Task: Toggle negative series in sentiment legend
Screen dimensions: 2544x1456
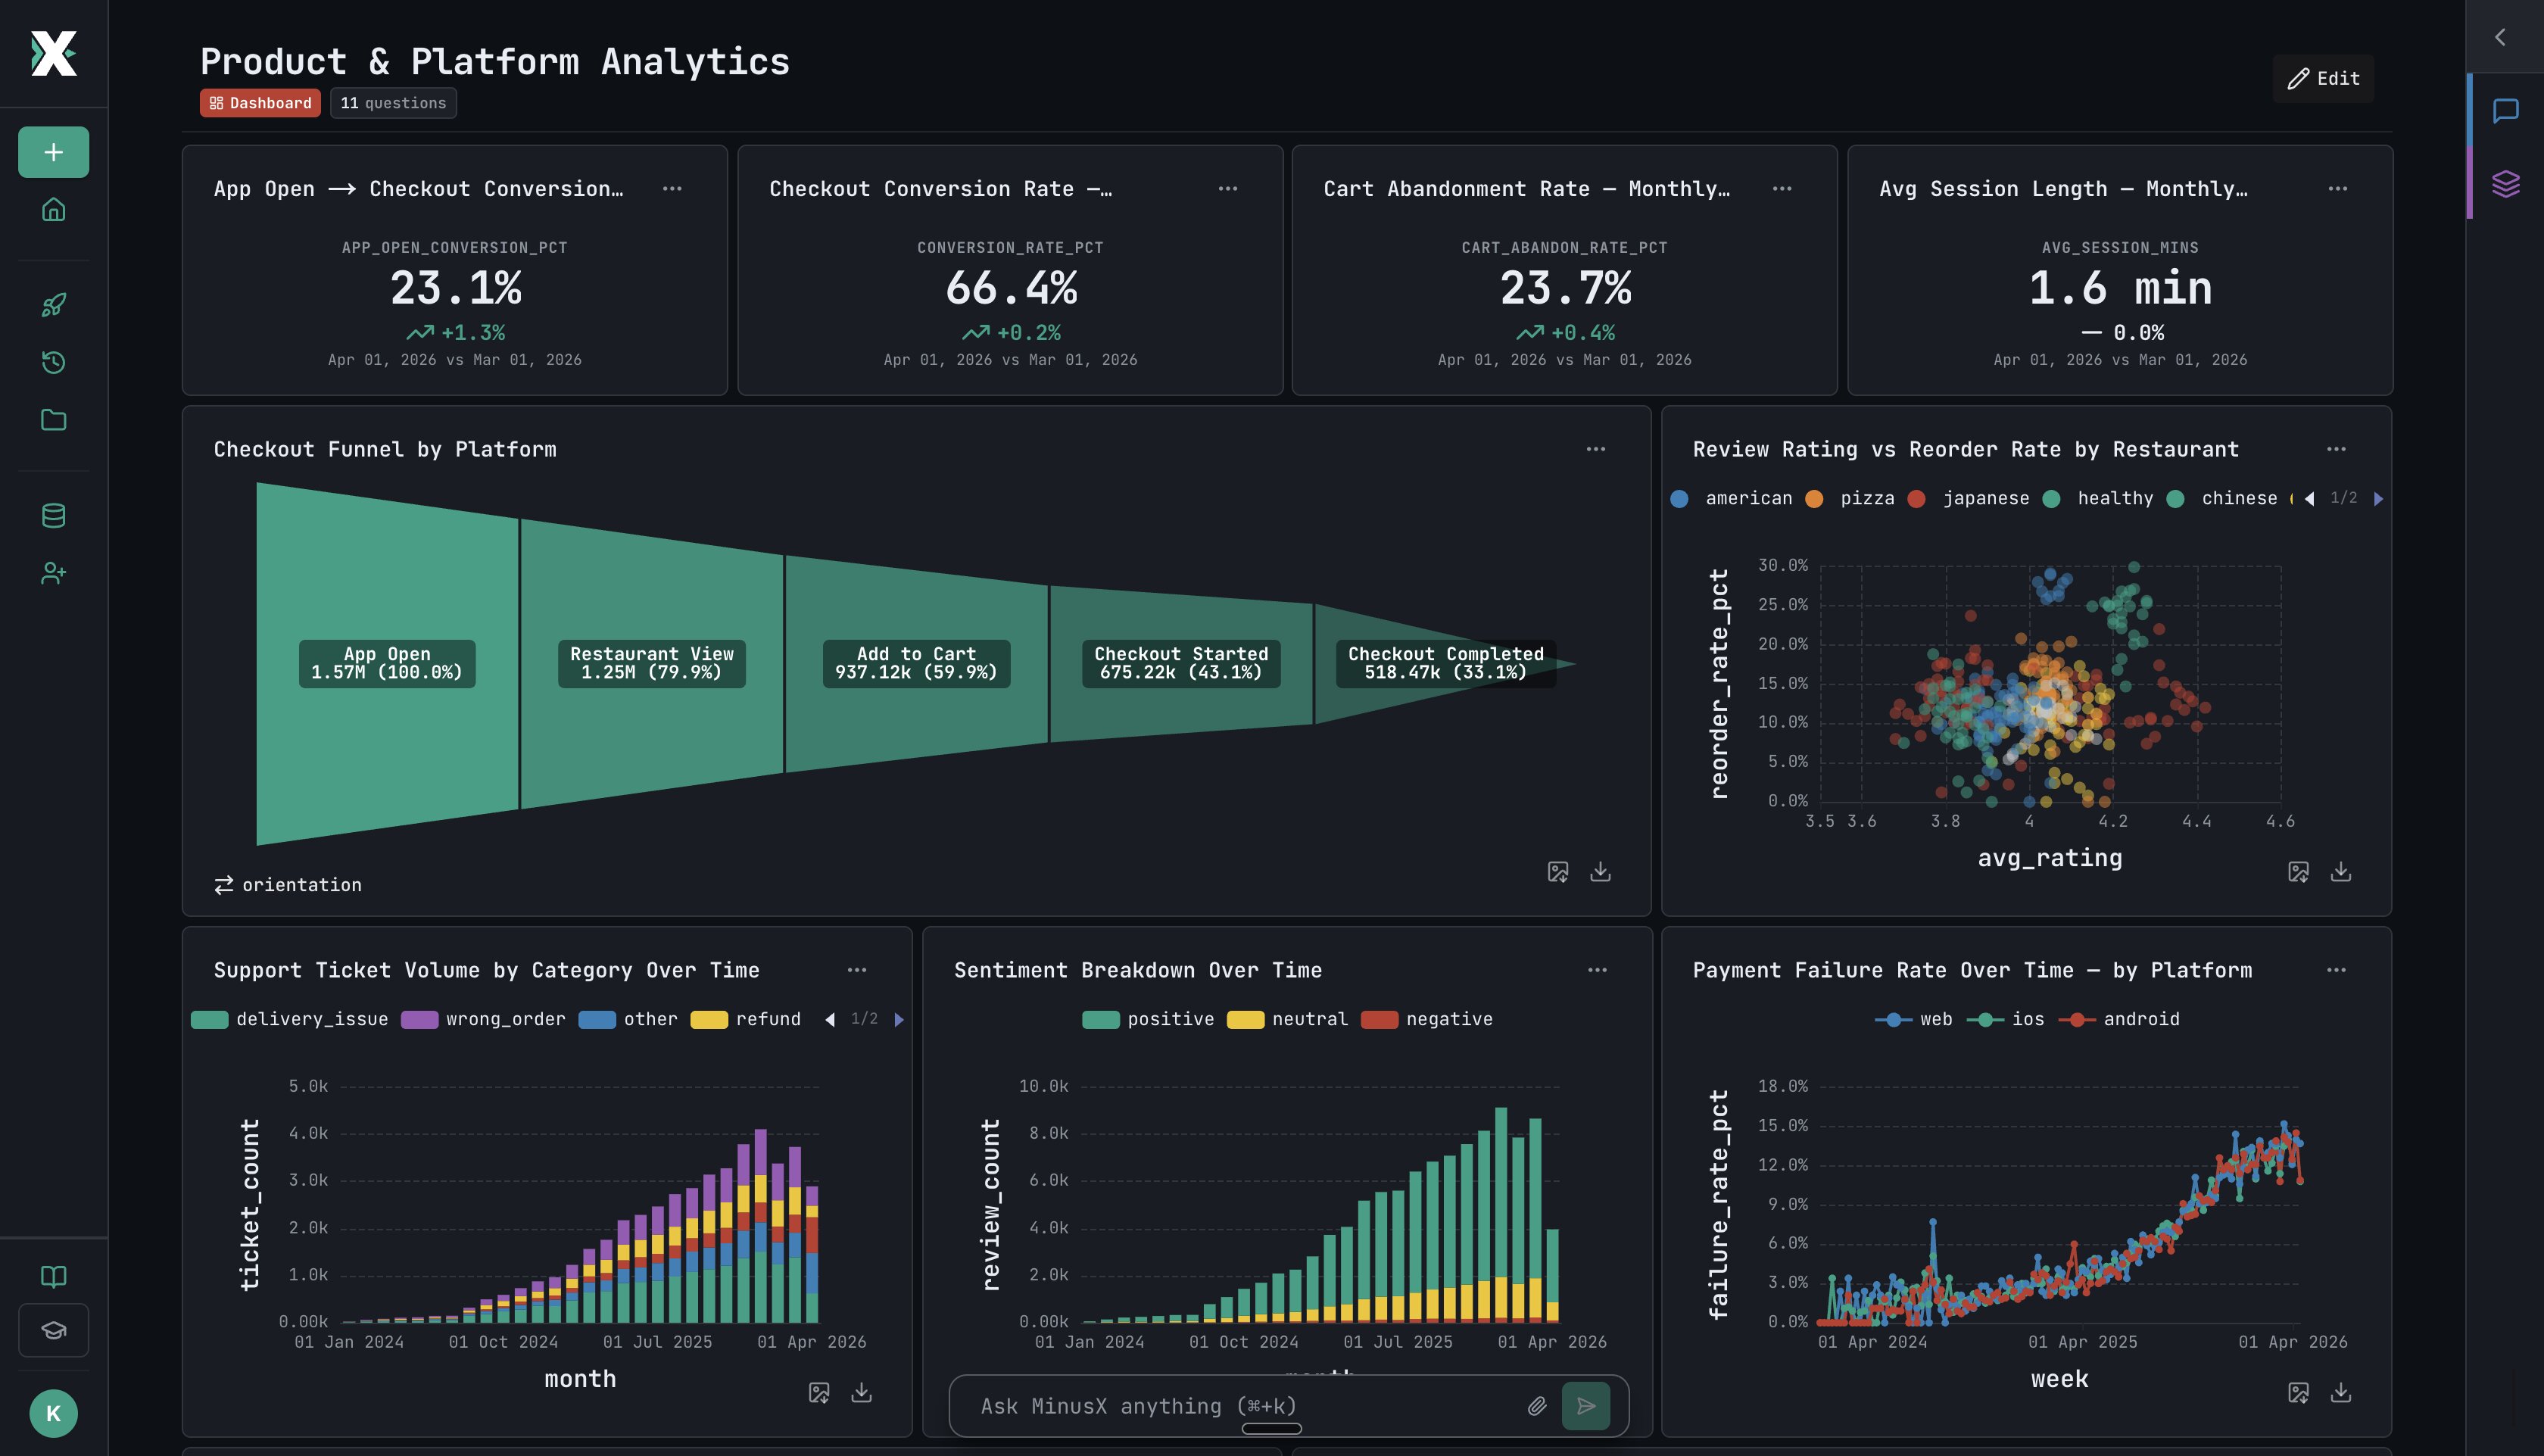Action: [1427, 1019]
